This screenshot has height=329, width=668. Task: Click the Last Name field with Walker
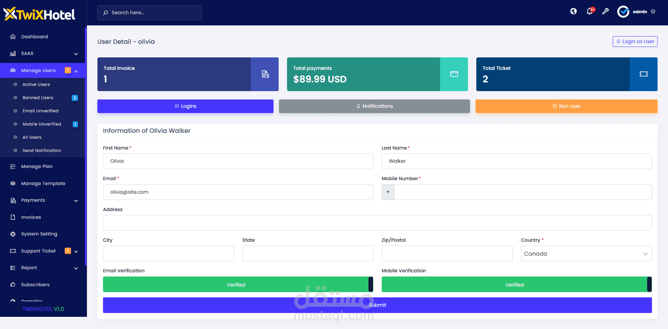517,161
